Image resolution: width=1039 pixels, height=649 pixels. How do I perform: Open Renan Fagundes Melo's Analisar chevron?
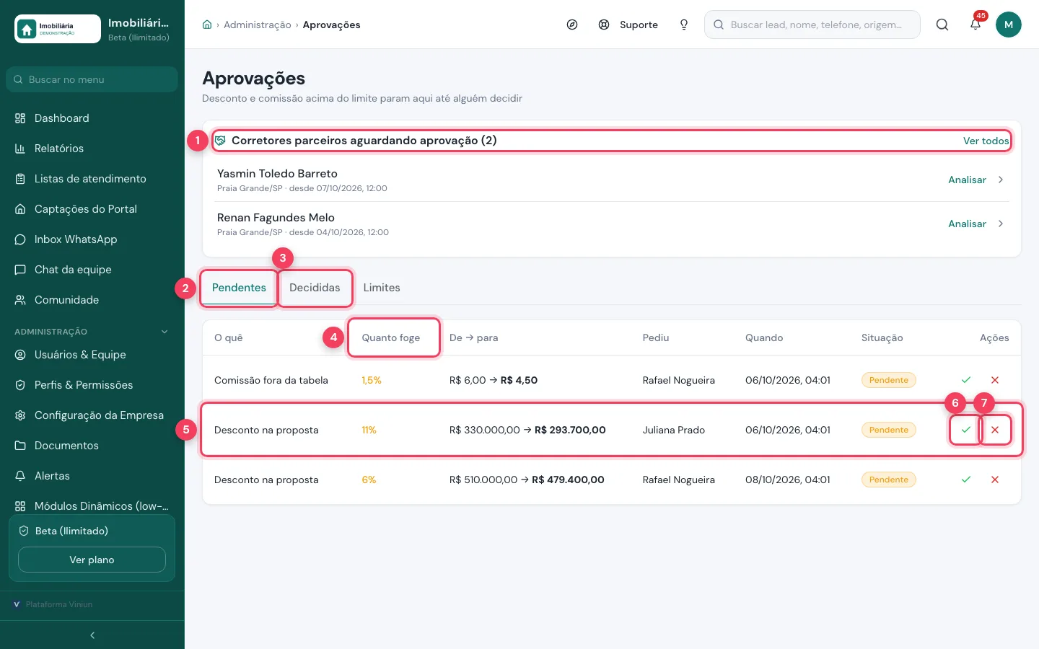pos(1001,224)
